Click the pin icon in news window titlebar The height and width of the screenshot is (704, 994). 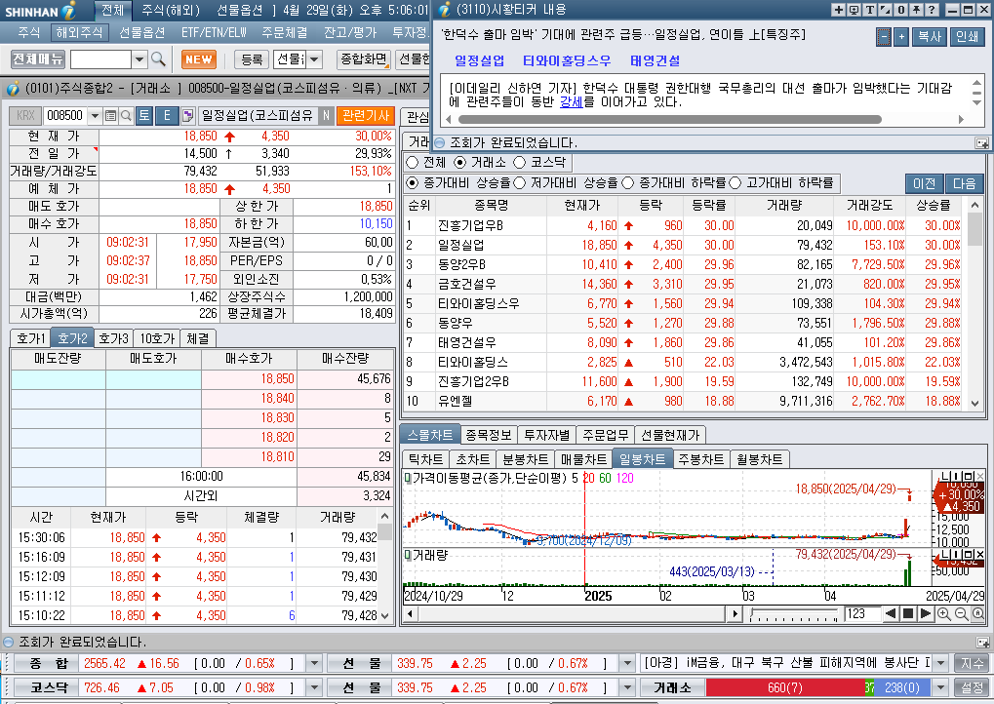[x=915, y=10]
